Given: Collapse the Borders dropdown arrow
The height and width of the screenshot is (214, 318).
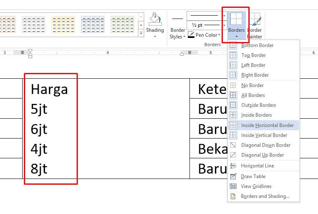Looking at the screenshot, I should [x=236, y=37].
